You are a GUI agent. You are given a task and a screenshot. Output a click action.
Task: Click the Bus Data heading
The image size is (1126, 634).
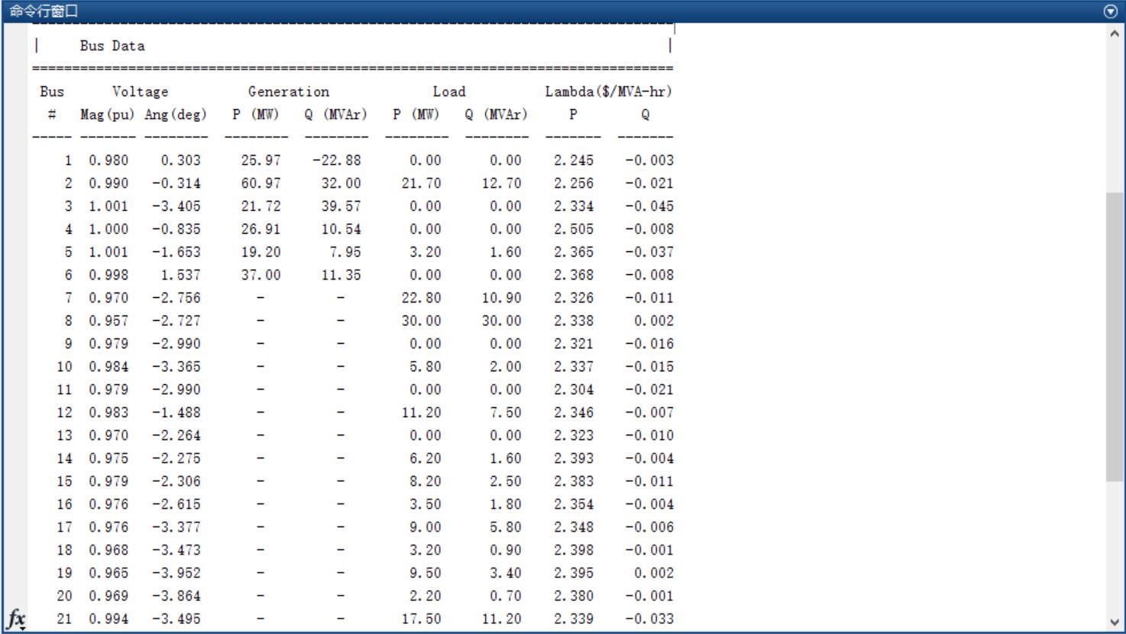click(112, 46)
